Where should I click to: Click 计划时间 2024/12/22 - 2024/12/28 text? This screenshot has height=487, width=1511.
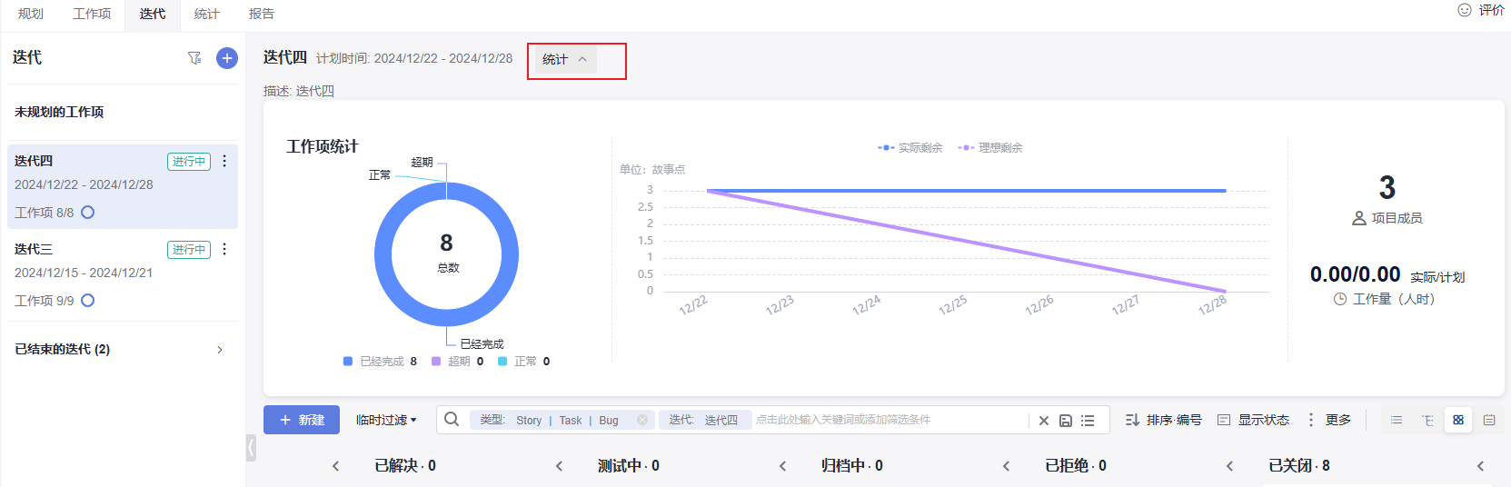pyautogui.click(x=414, y=58)
